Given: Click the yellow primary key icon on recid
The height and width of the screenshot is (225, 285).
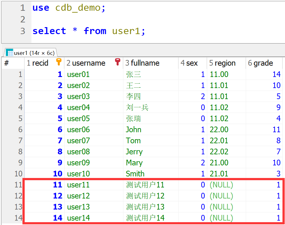Looking at the screenshot, I should click(59, 62).
